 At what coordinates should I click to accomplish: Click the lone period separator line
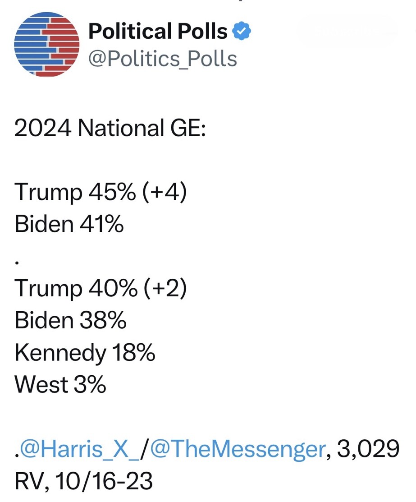[17, 263]
